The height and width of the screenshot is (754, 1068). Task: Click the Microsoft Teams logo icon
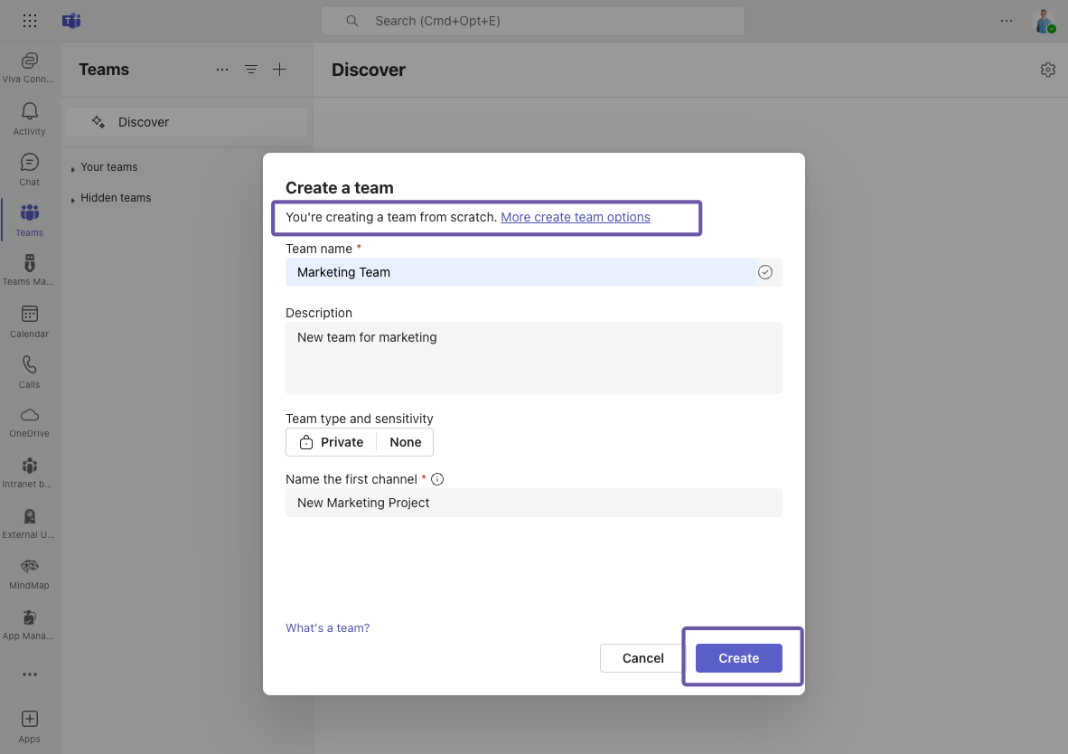point(71,21)
